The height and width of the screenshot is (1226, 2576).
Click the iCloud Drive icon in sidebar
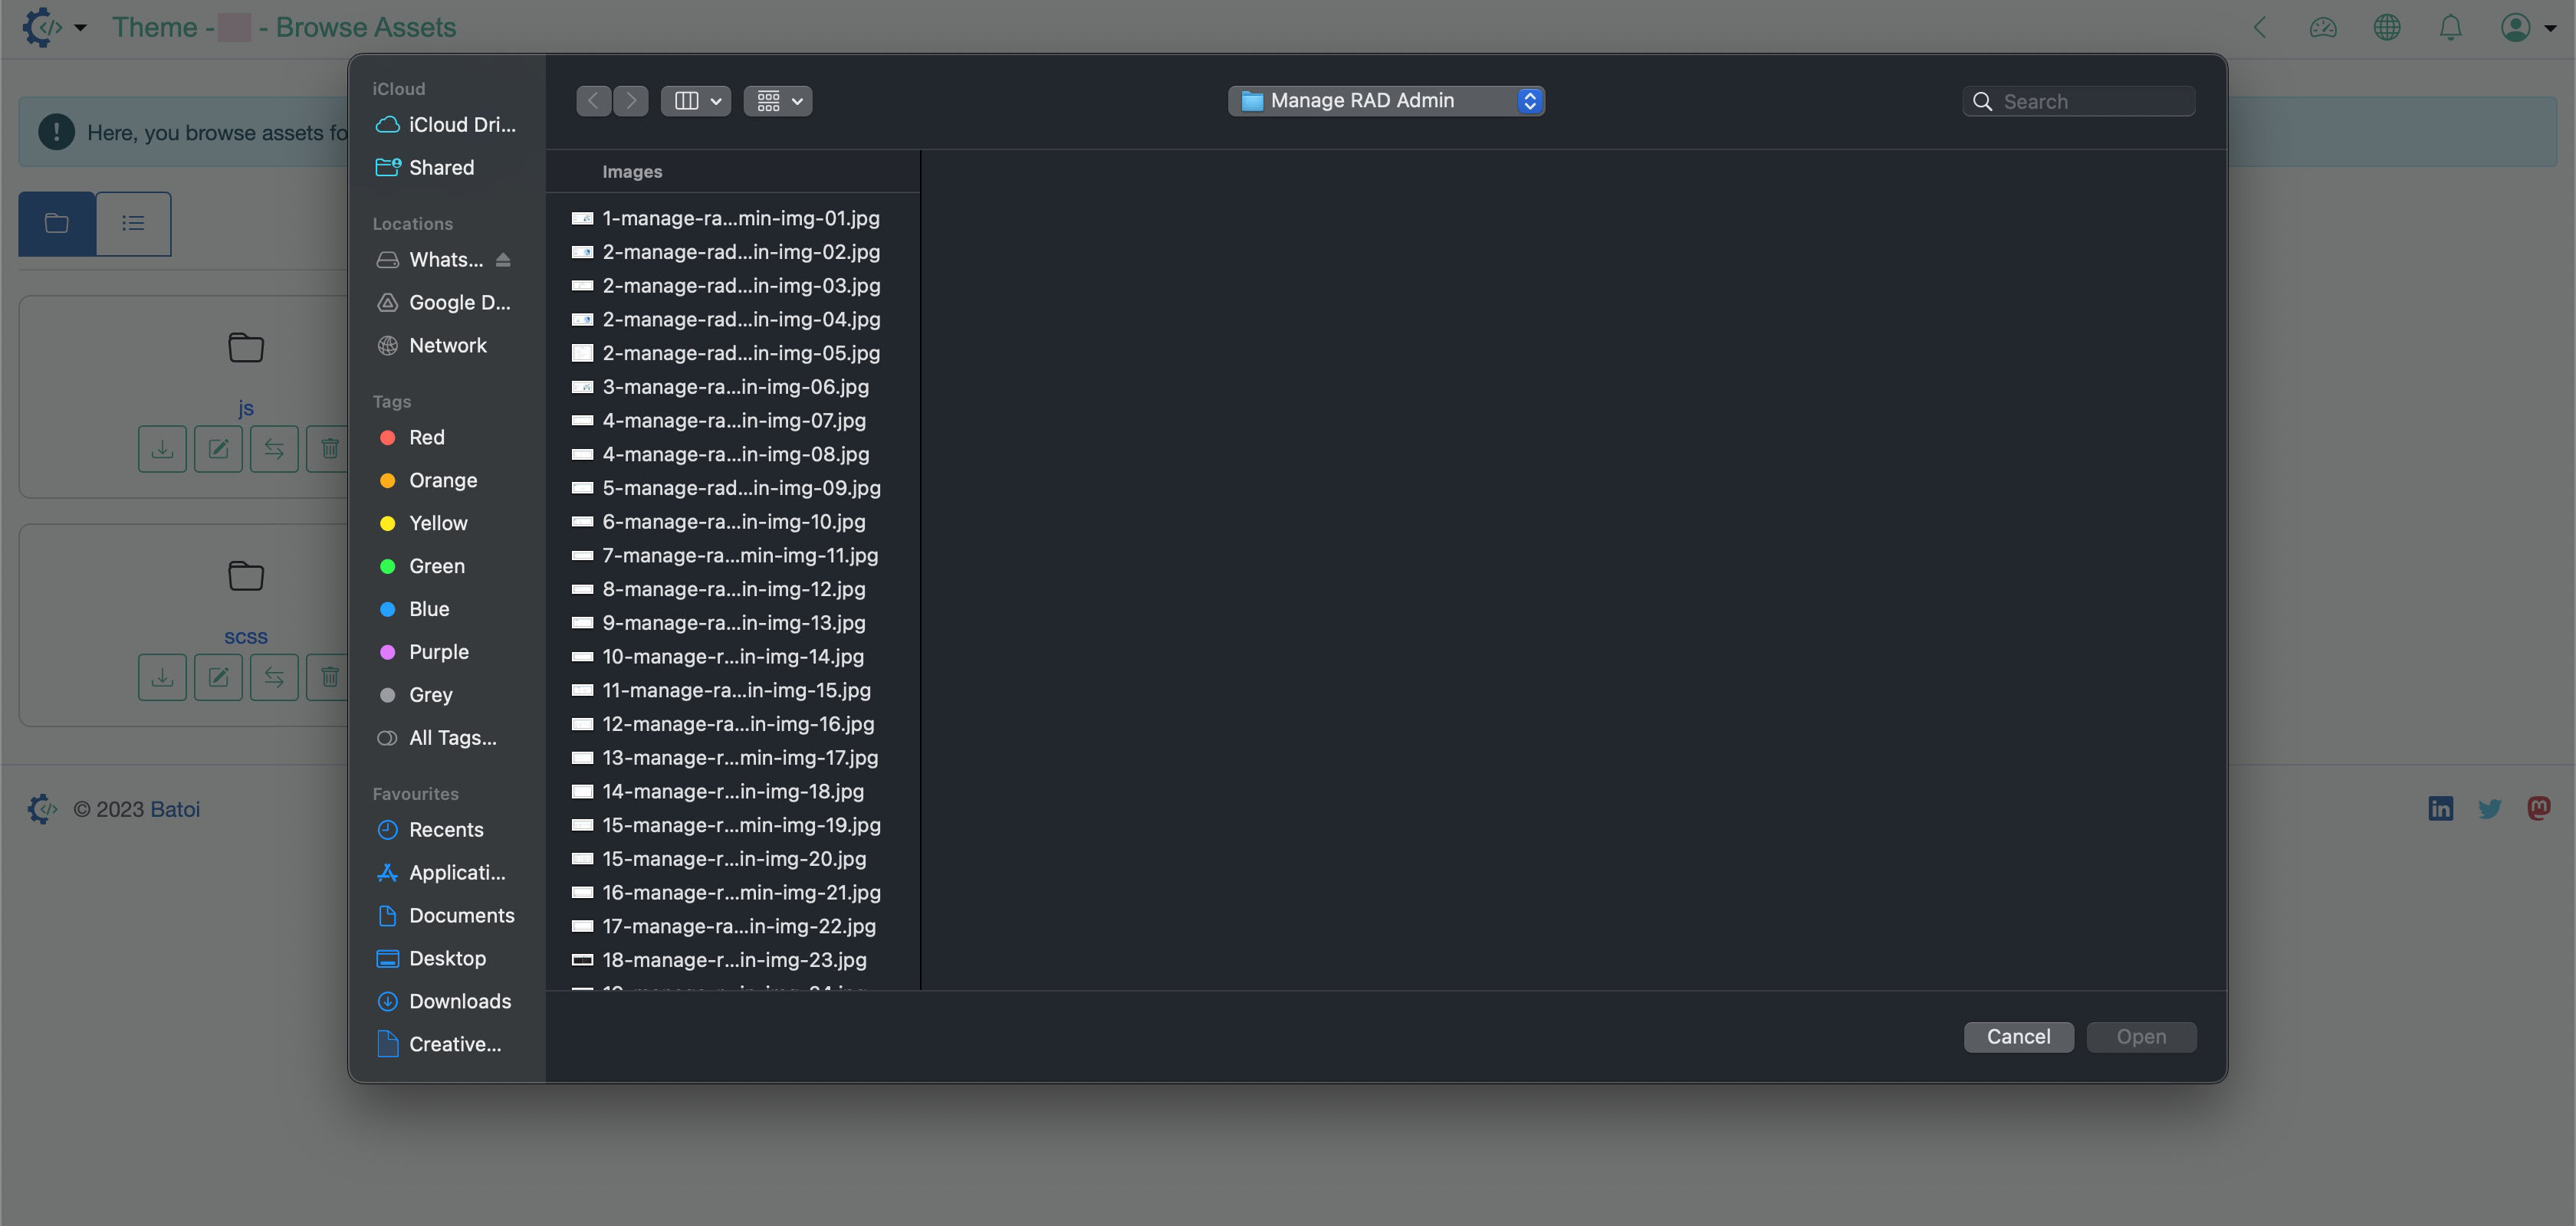tap(388, 123)
